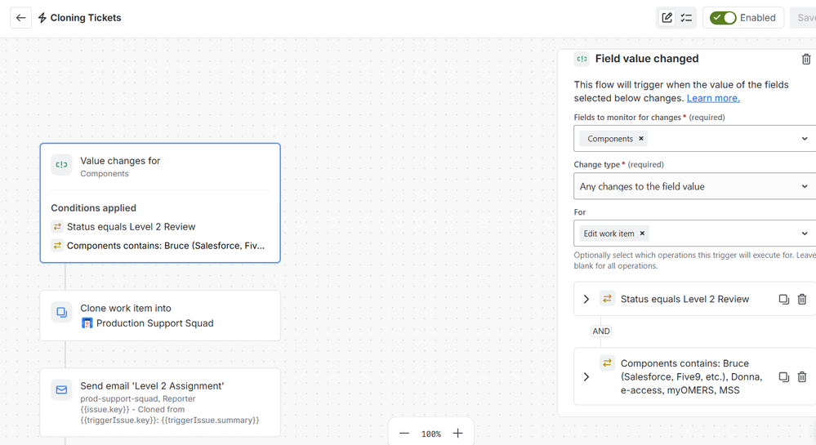Duplicate the Components contains condition
Viewport: 816px width, 445px height.
[x=783, y=376]
